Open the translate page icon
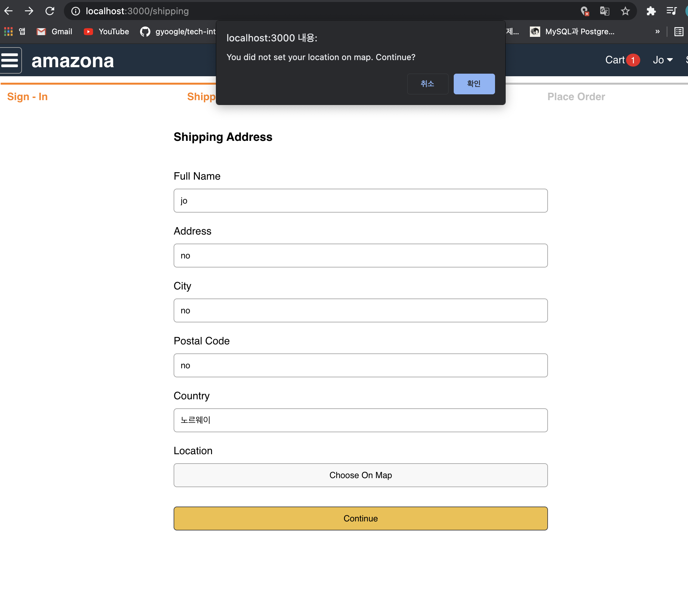 pos(604,11)
